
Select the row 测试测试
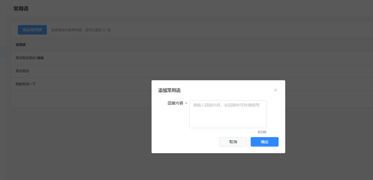click(192, 71)
